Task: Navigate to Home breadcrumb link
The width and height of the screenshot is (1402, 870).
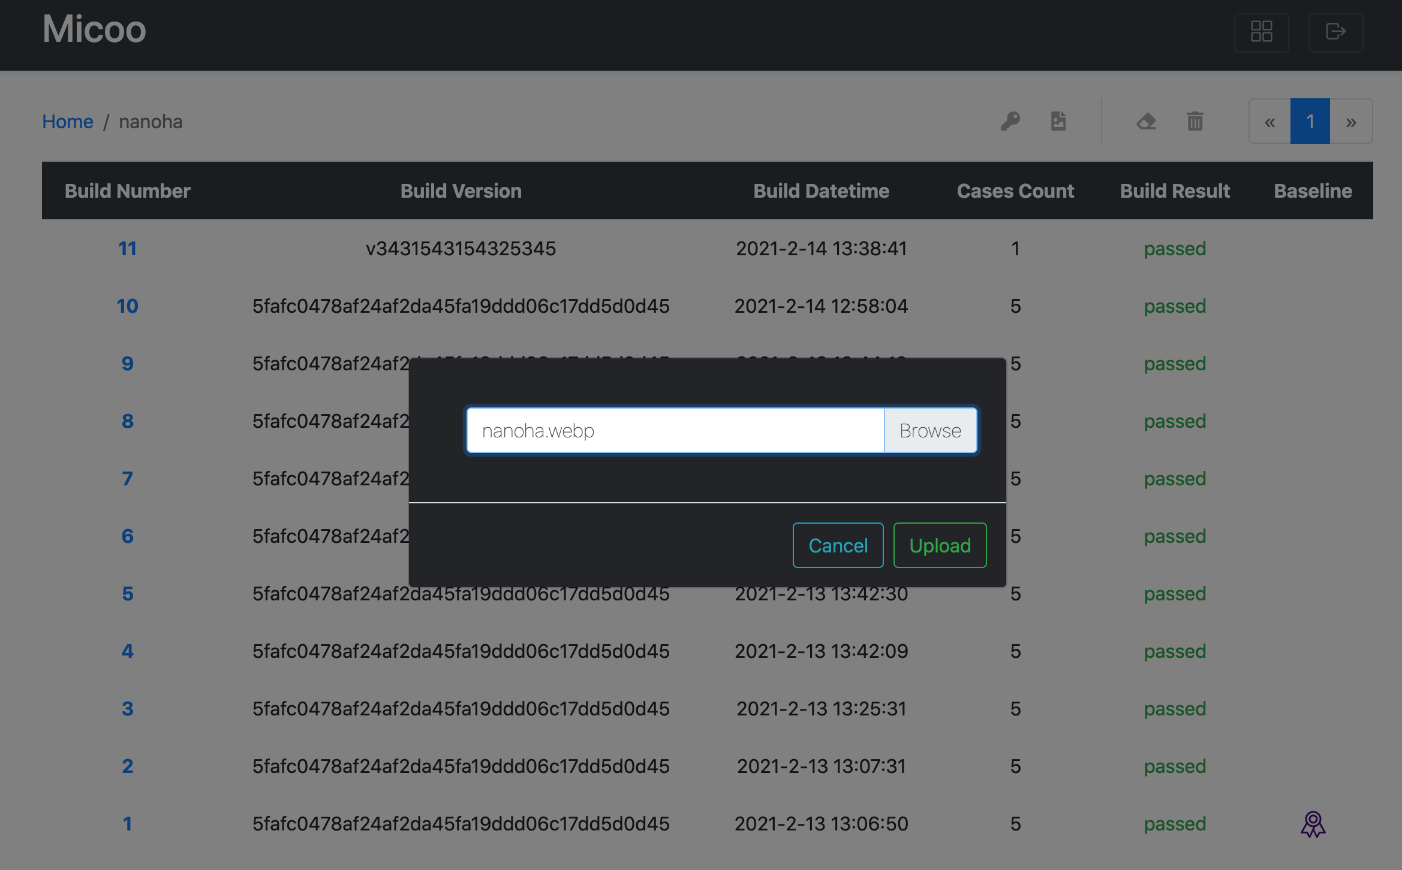Action: pos(68,122)
